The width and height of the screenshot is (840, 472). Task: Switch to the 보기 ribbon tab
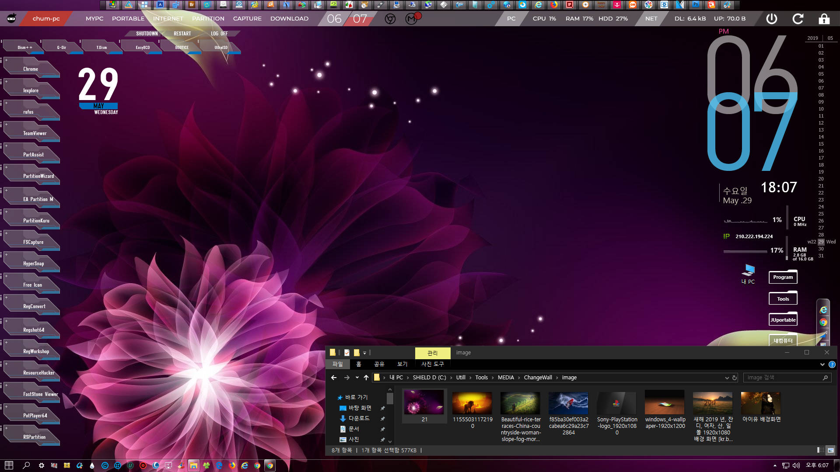(x=402, y=364)
